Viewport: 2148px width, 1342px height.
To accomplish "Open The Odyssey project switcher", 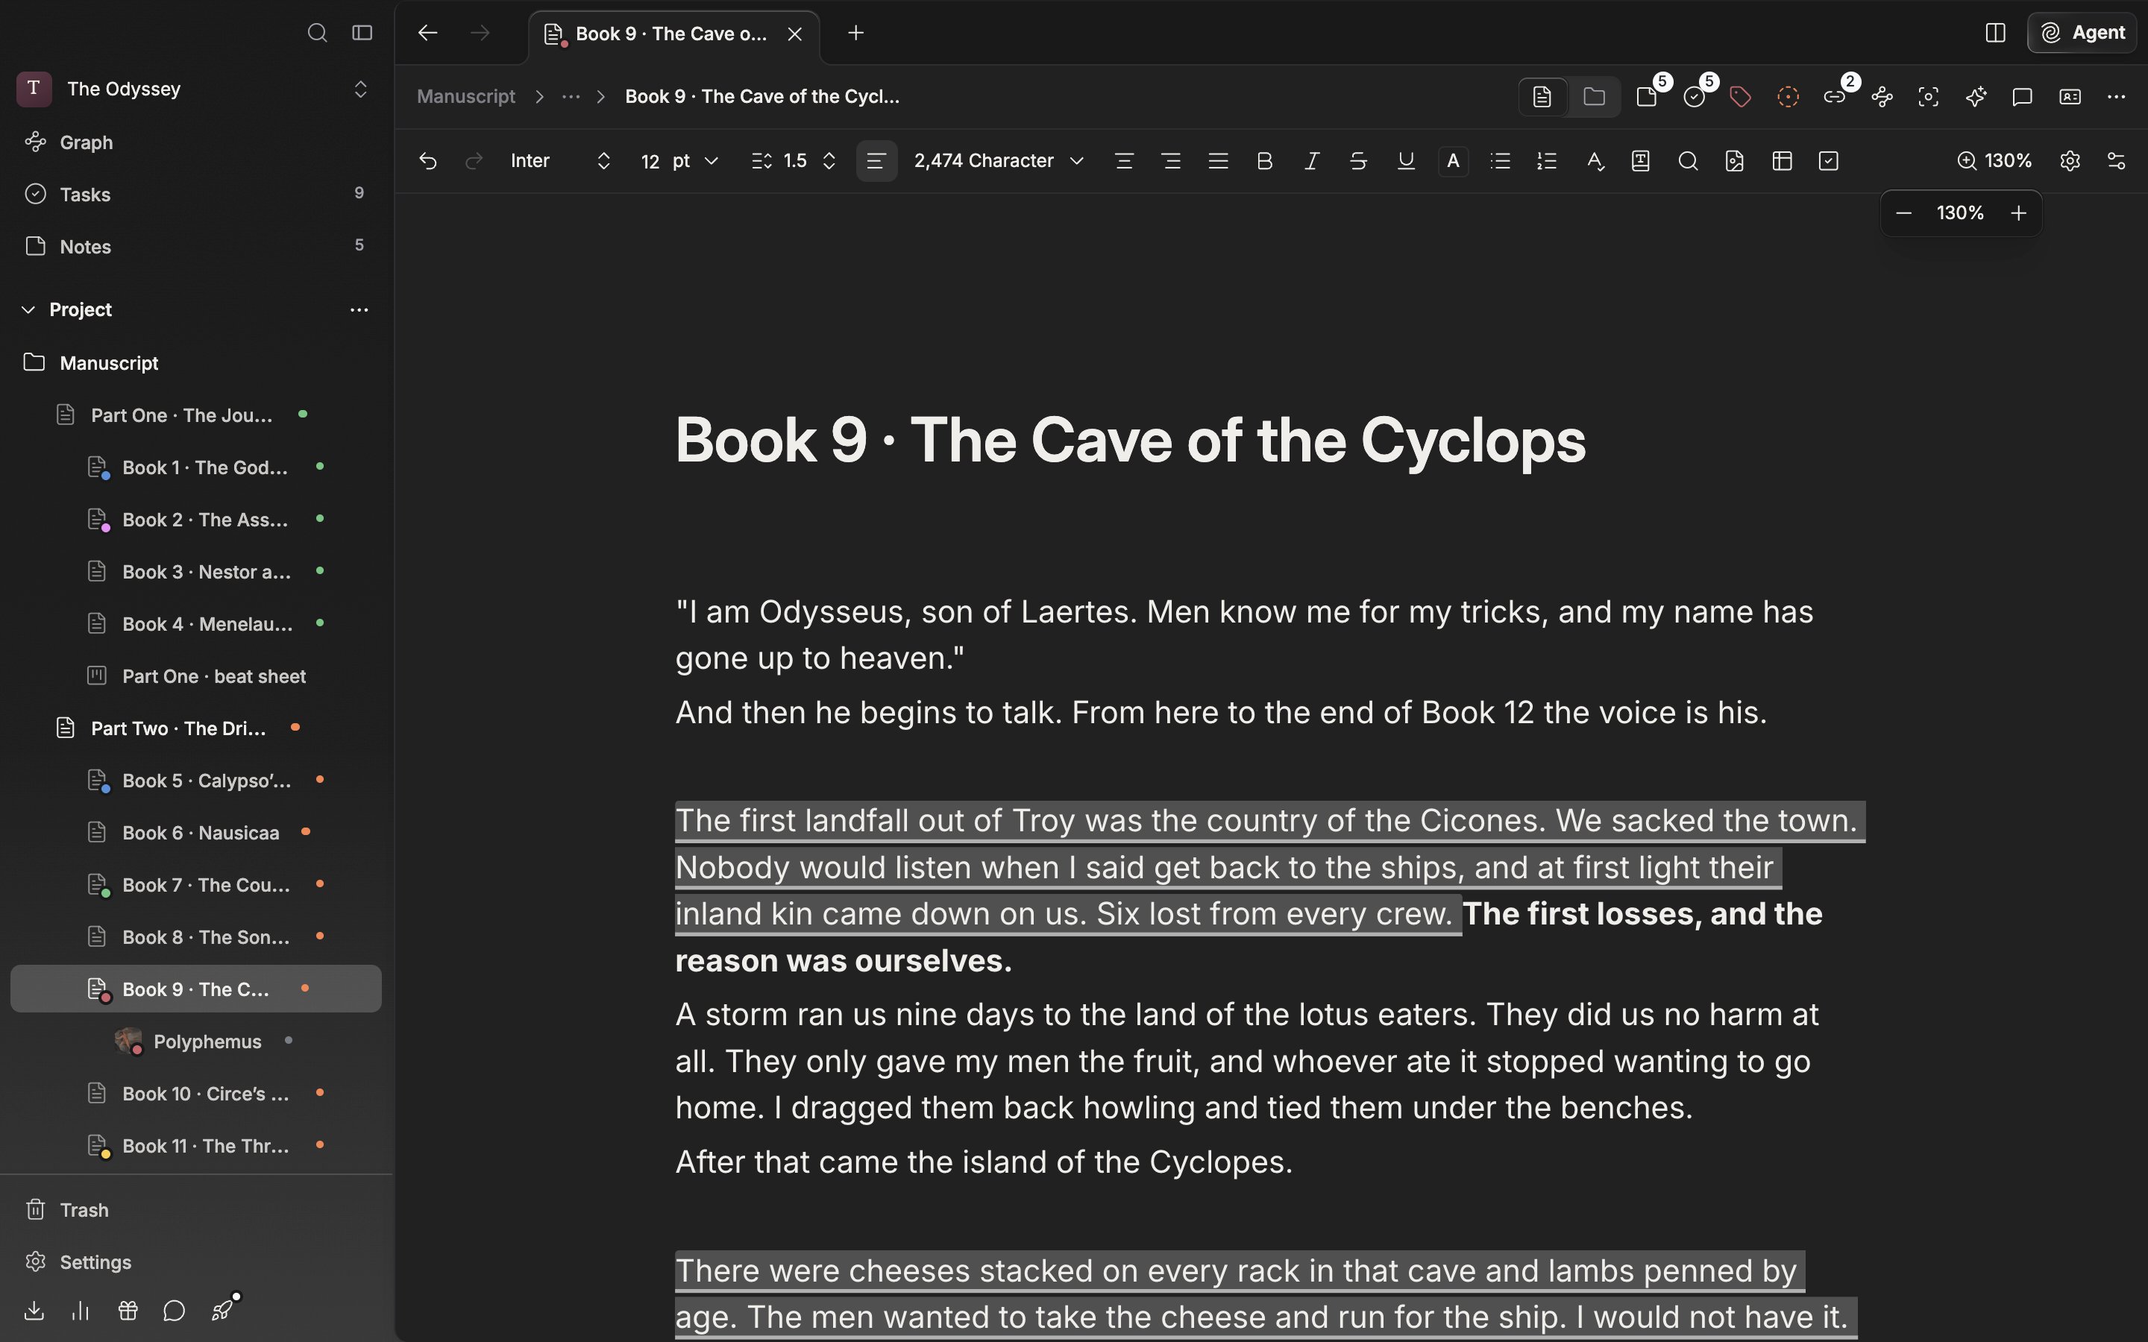I will [x=195, y=89].
